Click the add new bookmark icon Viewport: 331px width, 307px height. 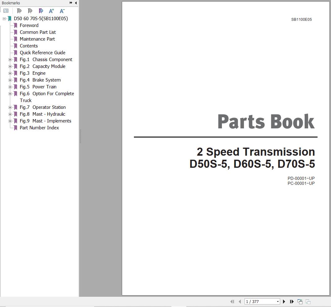pos(30,11)
